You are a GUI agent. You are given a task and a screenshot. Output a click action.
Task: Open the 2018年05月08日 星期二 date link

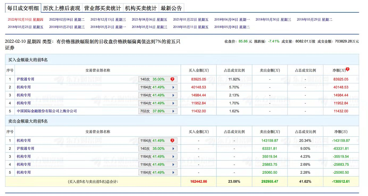click(232, 27)
